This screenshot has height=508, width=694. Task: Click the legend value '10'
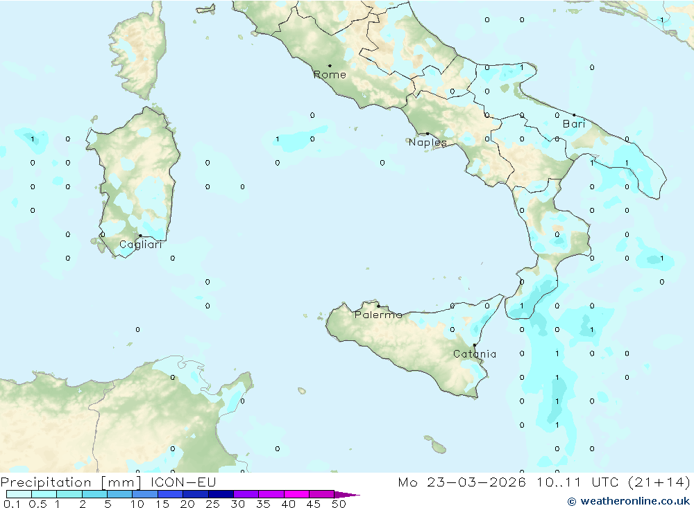(x=137, y=504)
